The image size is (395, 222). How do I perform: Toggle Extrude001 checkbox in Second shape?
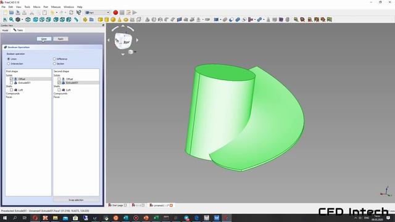(x=59, y=83)
